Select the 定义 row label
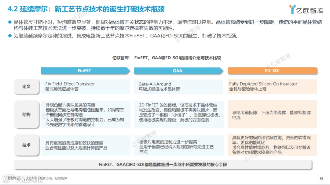 point(27,86)
